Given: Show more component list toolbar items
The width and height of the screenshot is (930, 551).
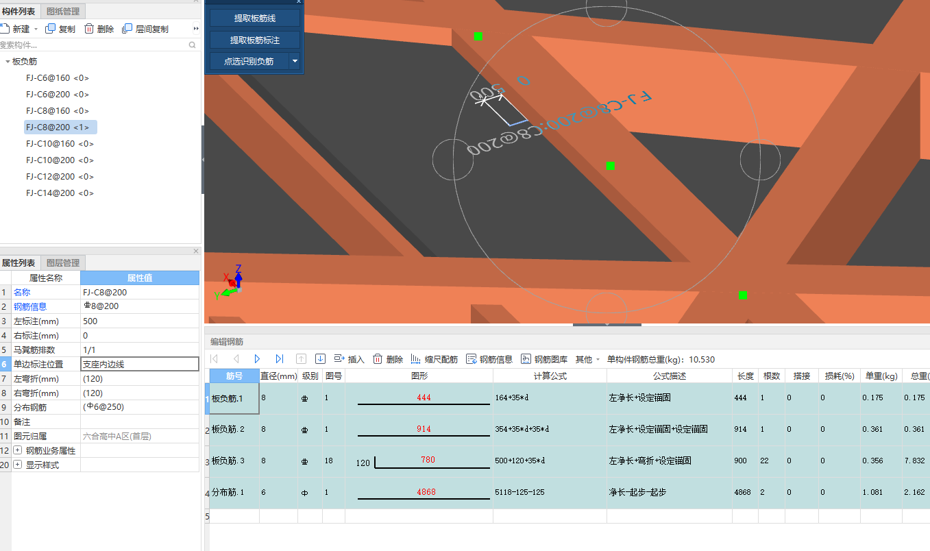Looking at the screenshot, I should tap(196, 29).
